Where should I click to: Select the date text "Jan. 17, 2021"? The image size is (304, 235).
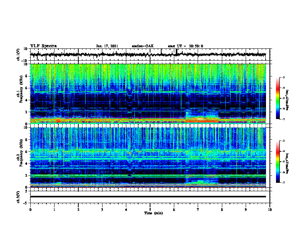click(x=107, y=46)
